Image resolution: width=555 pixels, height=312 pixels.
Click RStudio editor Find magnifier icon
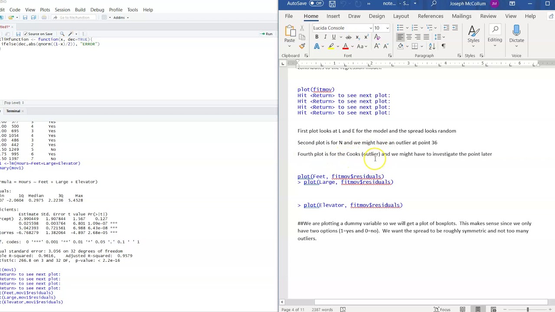tap(62, 34)
